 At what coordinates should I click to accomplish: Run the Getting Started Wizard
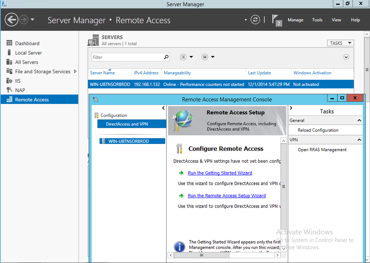(x=220, y=173)
